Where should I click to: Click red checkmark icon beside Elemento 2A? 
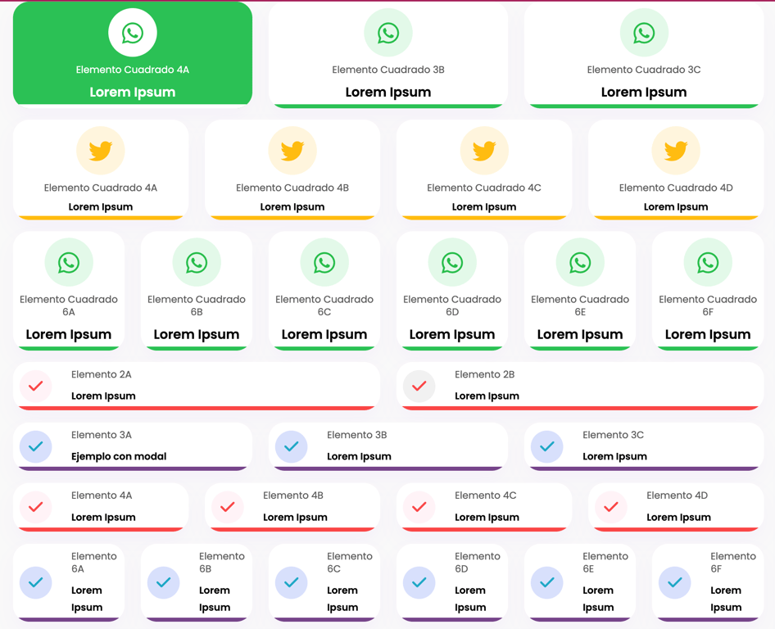coord(35,386)
